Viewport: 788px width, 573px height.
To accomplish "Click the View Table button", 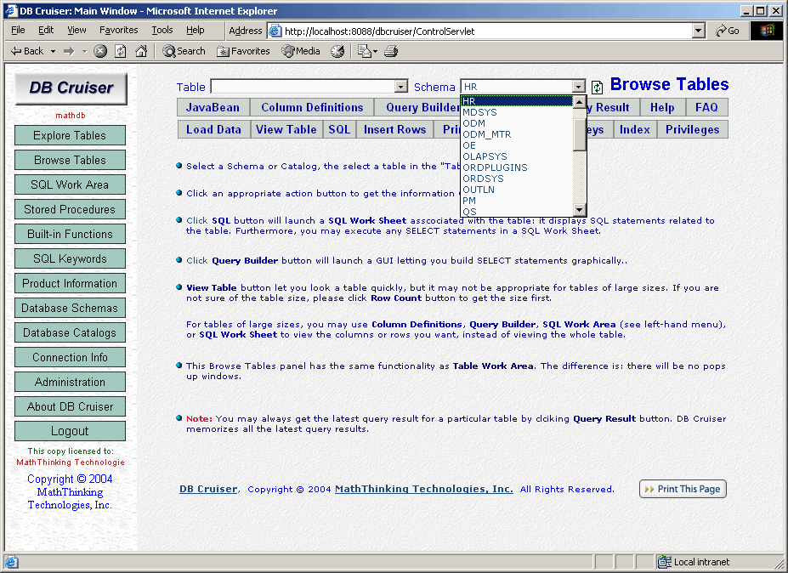I will 286,130.
